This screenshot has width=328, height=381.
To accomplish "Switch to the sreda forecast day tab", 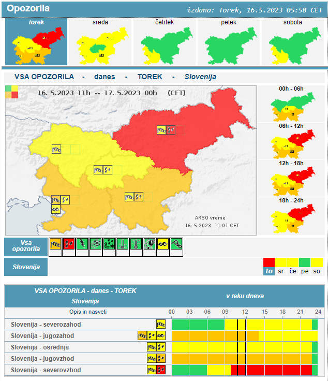I will [99, 41].
